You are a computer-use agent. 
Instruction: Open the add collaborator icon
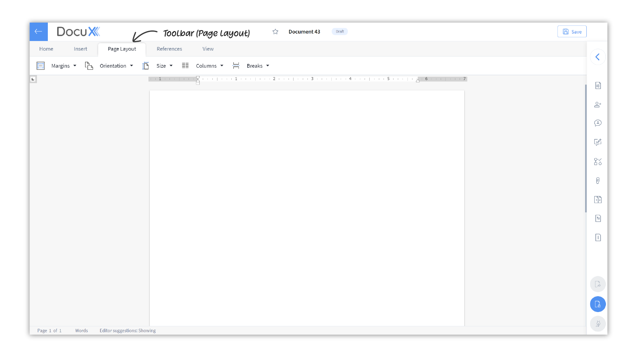pos(598,105)
